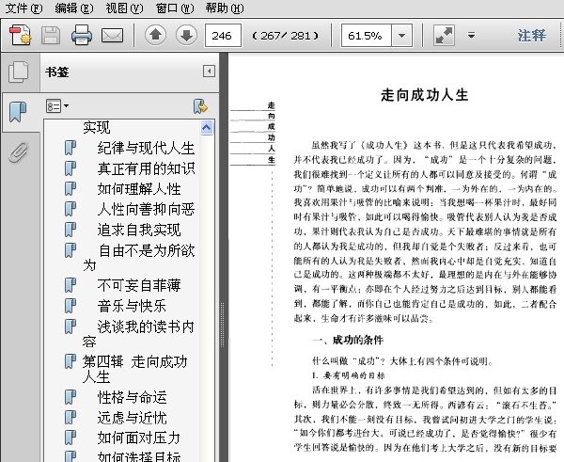Click the new bookmark icon in panel

pyautogui.click(x=200, y=106)
